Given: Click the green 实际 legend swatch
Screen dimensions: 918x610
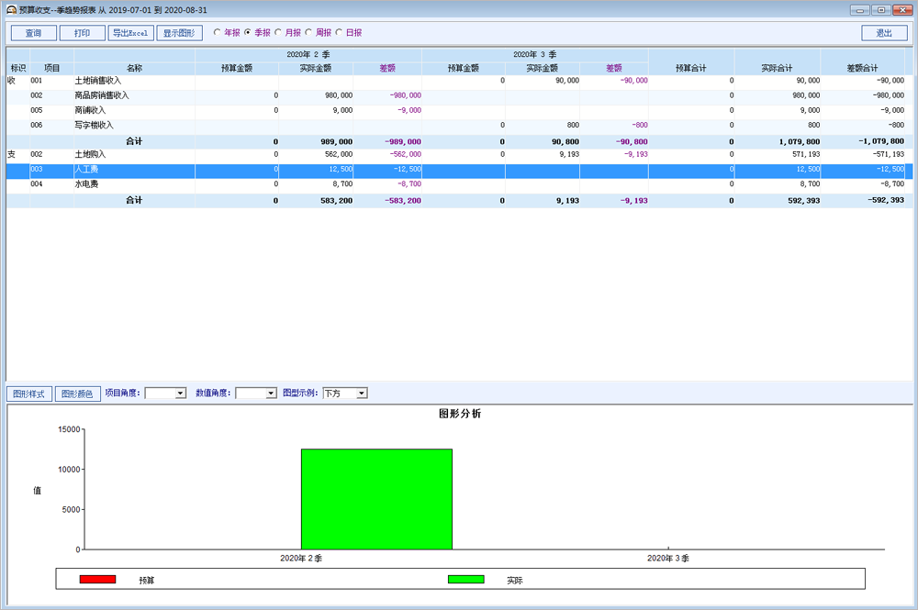Looking at the screenshot, I should (466, 579).
